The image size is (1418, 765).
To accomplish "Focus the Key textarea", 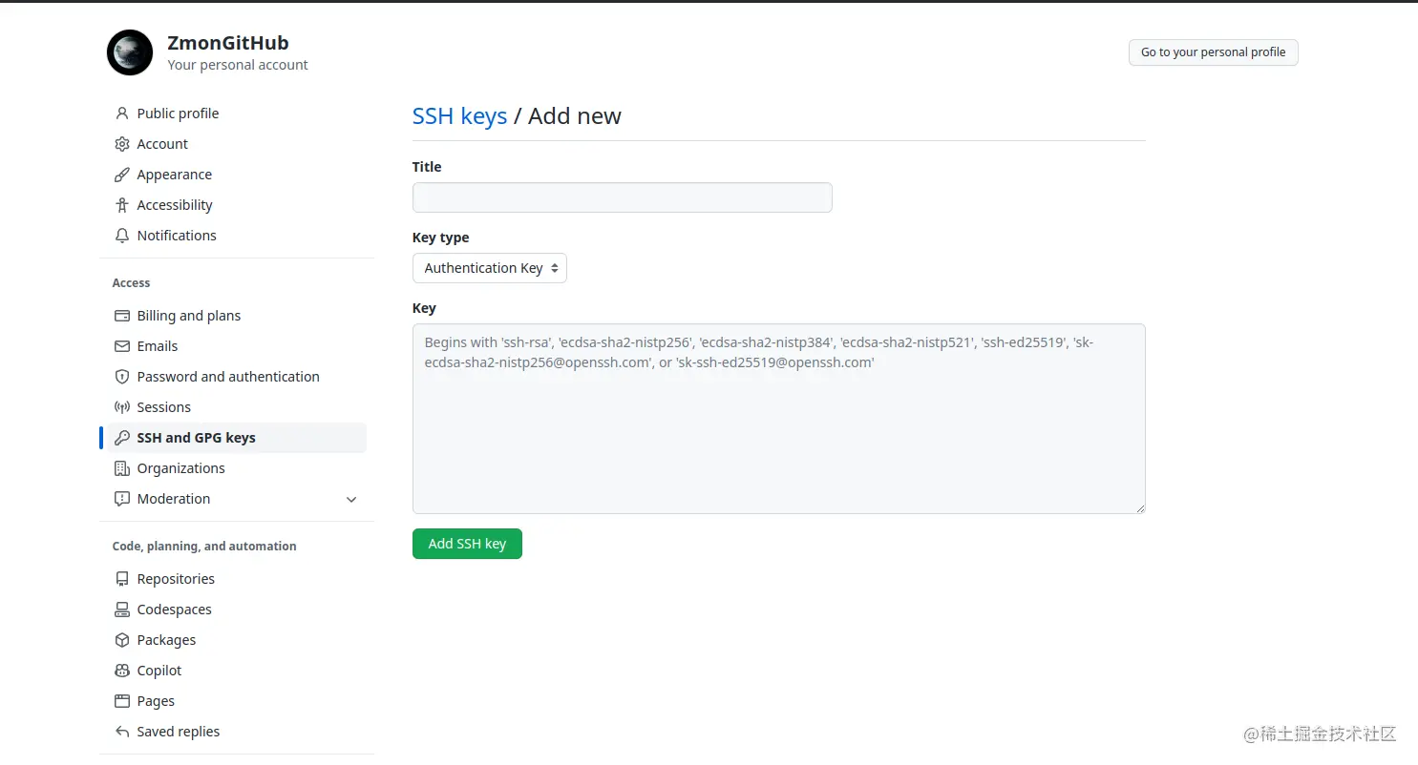I will point(779,419).
